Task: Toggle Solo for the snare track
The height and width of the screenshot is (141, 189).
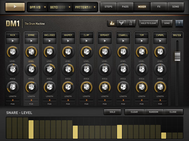Action: tap(112, 112)
